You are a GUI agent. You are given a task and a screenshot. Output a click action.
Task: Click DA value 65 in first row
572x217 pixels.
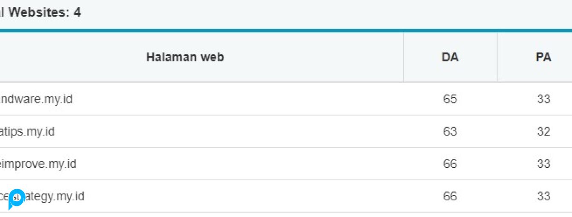pyautogui.click(x=450, y=99)
